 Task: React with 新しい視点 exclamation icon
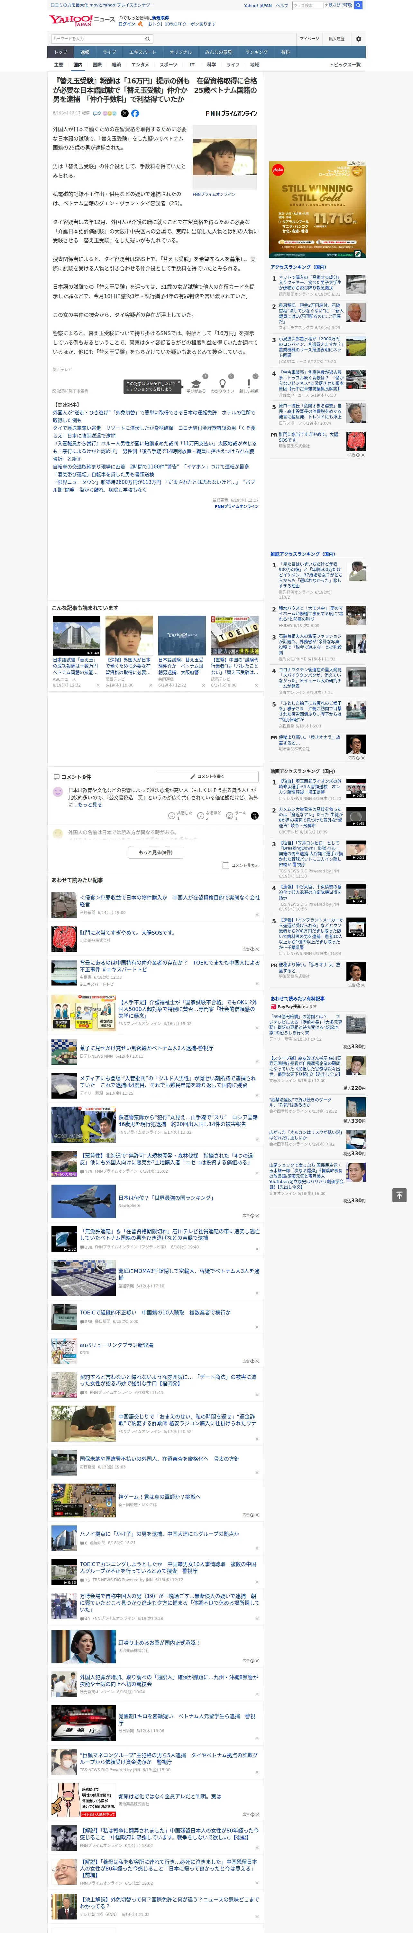[x=249, y=383]
